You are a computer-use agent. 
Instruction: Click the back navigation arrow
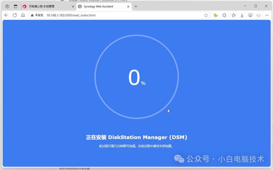pyautogui.click(x=6, y=15)
